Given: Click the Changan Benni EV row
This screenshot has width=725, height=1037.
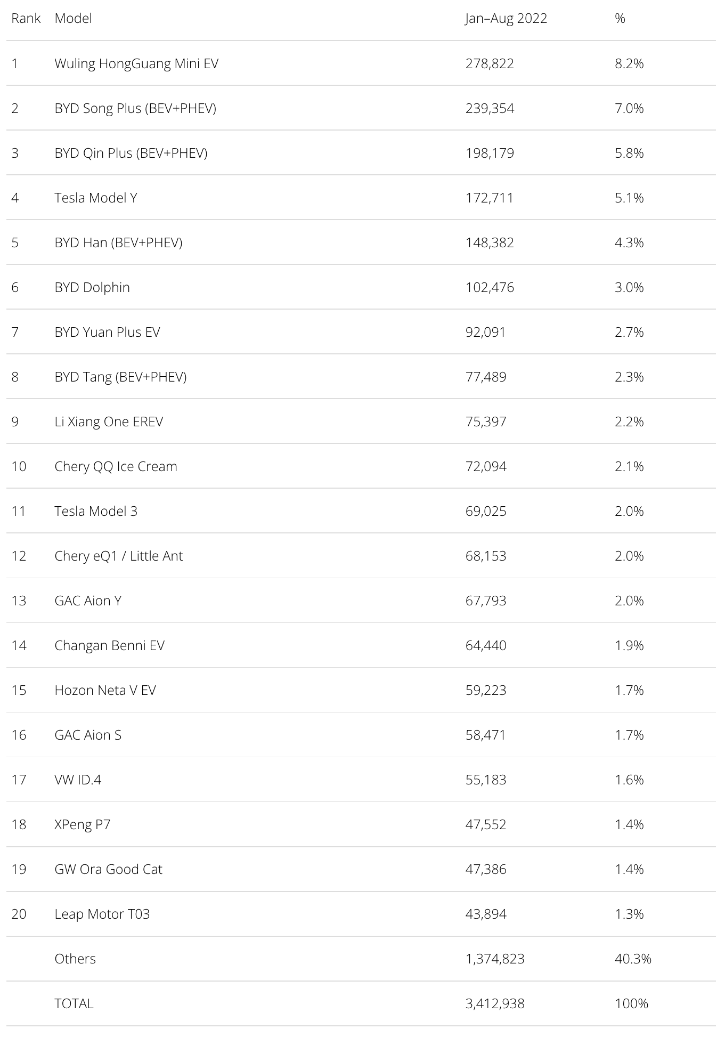Looking at the screenshot, I should tap(361, 645).
